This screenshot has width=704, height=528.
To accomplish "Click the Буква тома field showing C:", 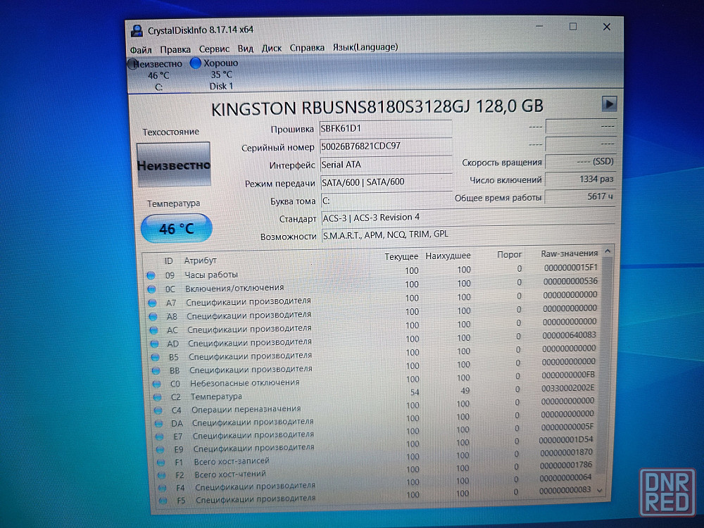I will tap(387, 200).
